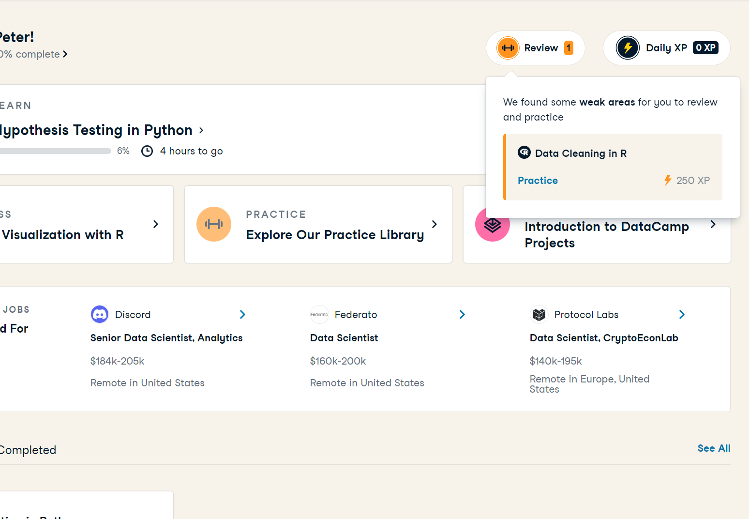Click the JOBS section label
This screenshot has width=749, height=519.
pyautogui.click(x=16, y=309)
